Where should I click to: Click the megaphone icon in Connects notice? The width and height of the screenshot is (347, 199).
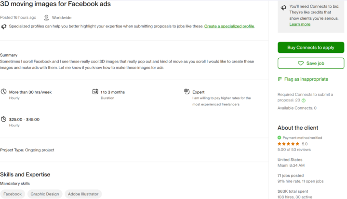point(283,7)
